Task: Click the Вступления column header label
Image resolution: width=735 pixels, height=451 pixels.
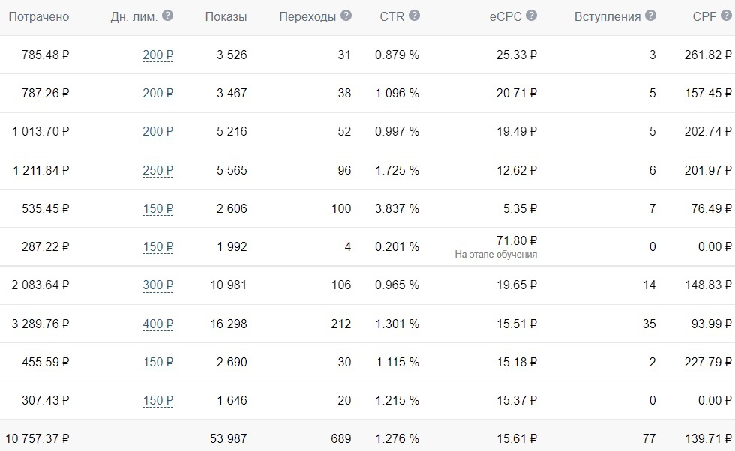Action: (607, 17)
